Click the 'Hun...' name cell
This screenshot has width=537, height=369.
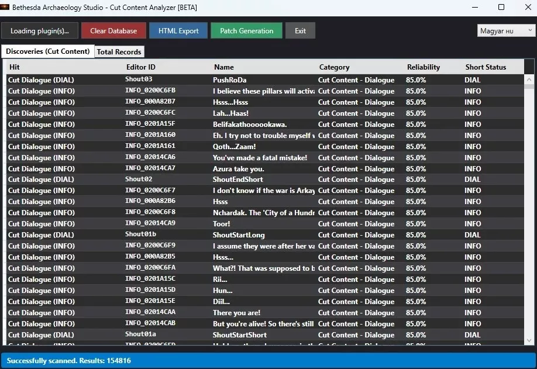click(x=223, y=291)
